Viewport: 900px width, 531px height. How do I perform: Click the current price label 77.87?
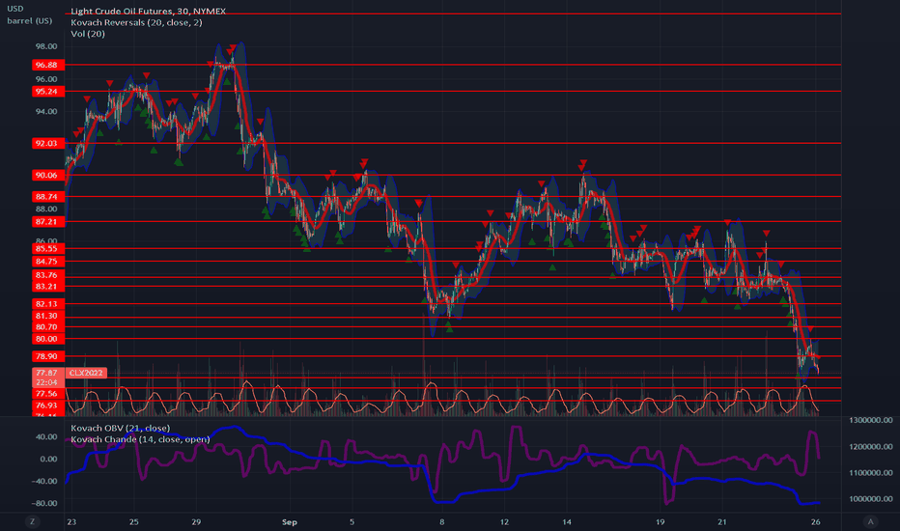click(48, 373)
